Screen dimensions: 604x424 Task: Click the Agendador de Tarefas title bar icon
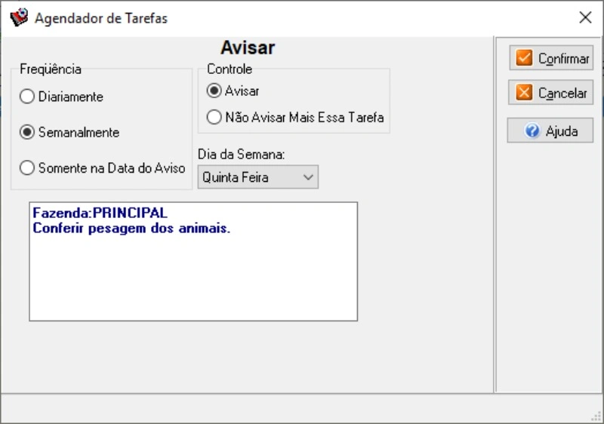[x=19, y=17]
